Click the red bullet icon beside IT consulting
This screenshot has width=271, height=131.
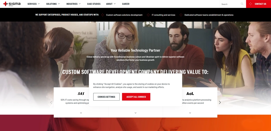tap(148, 15)
